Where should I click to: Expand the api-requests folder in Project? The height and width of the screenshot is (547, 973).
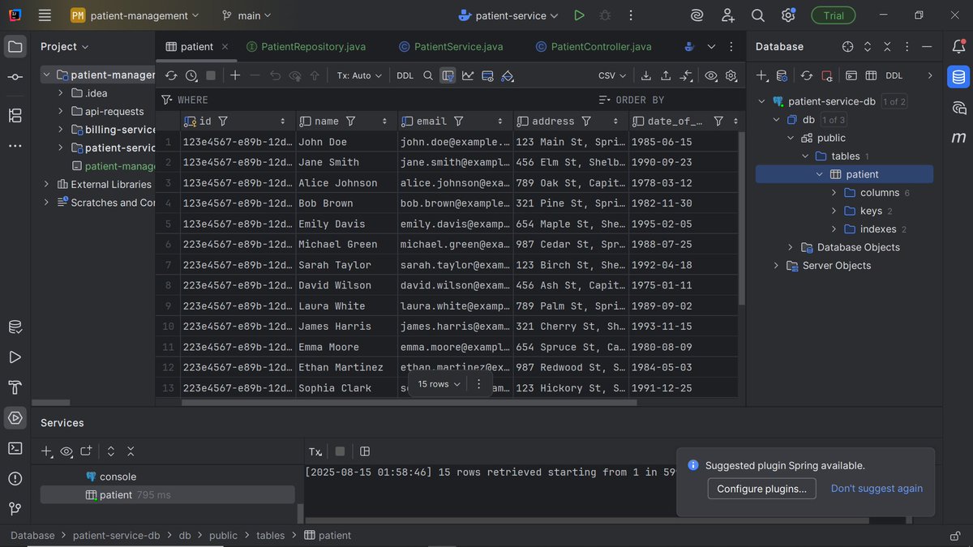pyautogui.click(x=61, y=111)
